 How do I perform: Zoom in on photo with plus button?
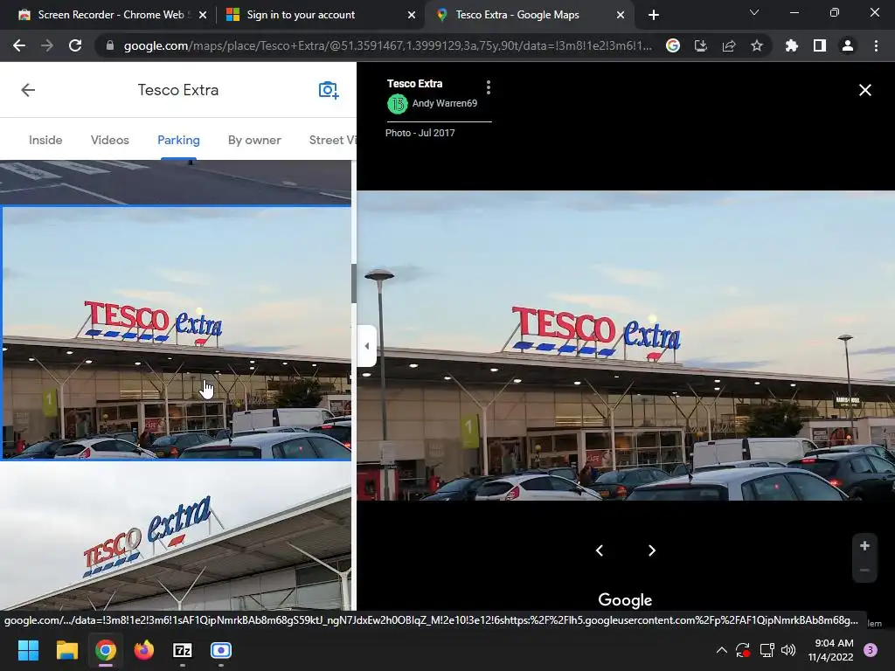click(x=864, y=546)
